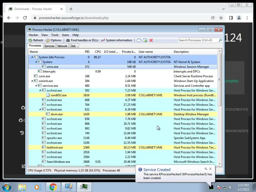This screenshot has width=256, height=192.
Task: Click the SearchIndexer.exe process icon
Action: (x=43, y=162)
